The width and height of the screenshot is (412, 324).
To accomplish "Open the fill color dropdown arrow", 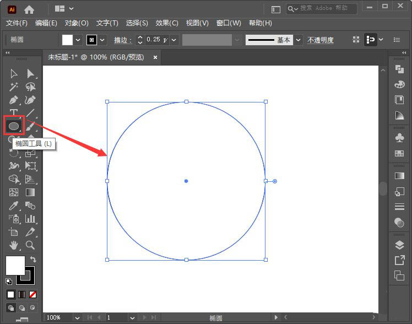I will point(78,40).
